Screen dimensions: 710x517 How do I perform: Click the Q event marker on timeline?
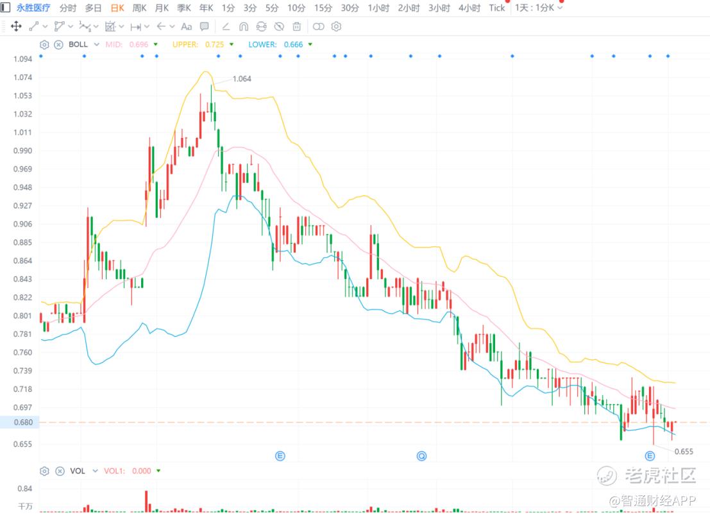click(421, 456)
